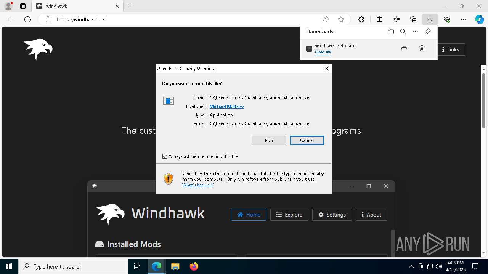Show windhawk_setup.exe in folder
This screenshot has height=274, width=488.
pos(404,48)
